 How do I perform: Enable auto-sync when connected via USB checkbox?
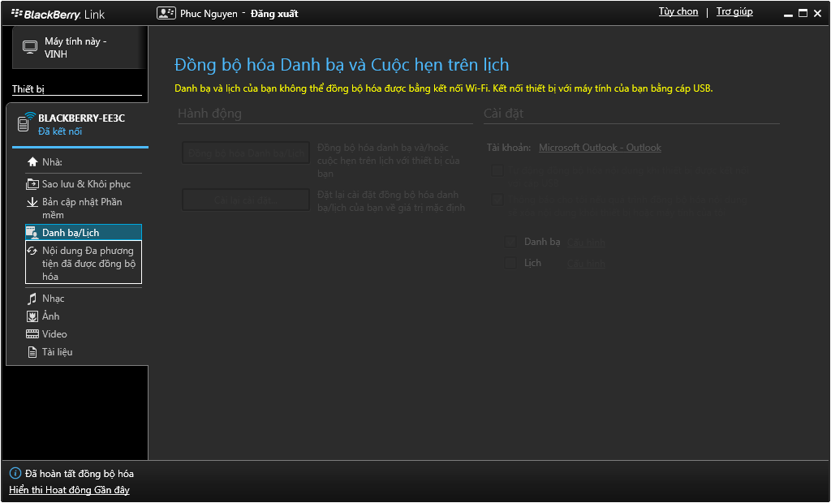(x=497, y=171)
